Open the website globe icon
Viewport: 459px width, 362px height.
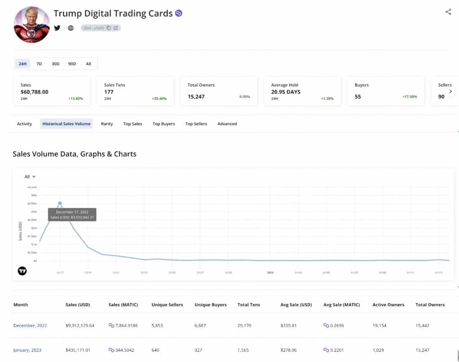(x=70, y=28)
